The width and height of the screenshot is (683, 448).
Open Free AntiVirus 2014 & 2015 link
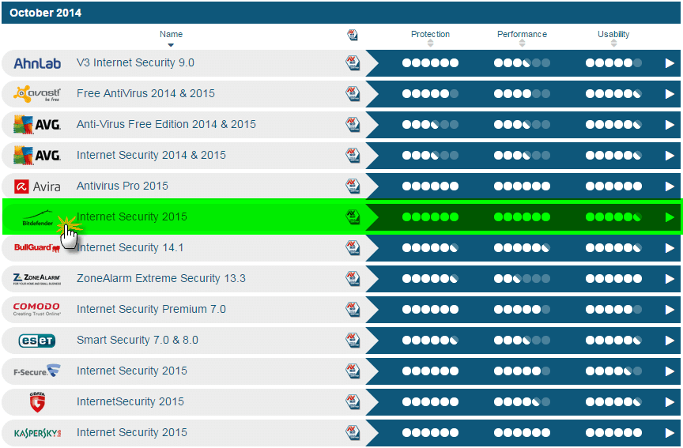[x=145, y=93]
